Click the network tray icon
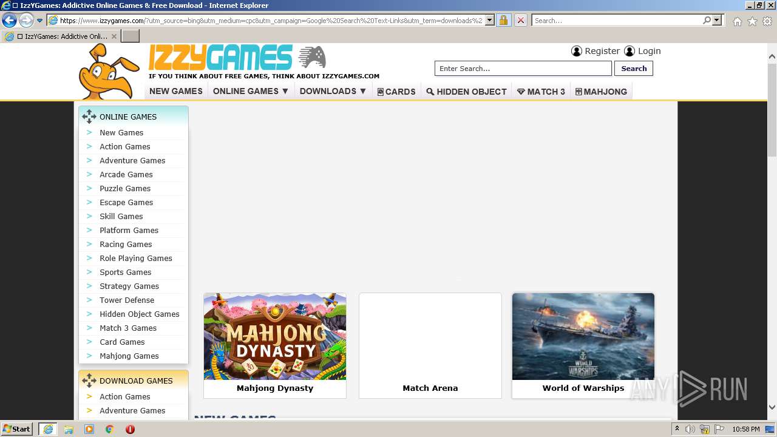777x437 pixels. [x=705, y=429]
